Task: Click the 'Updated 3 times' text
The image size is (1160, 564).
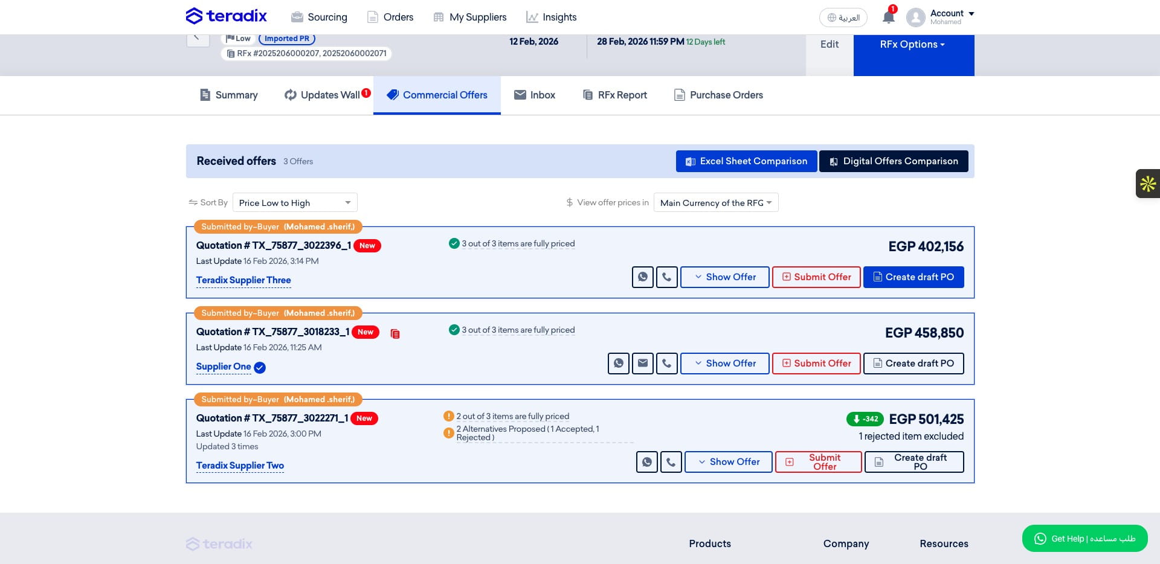Action: 227,447
